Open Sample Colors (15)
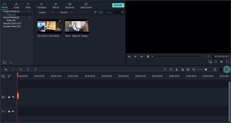Viewport: 231px width, 123px height. click(12, 23)
